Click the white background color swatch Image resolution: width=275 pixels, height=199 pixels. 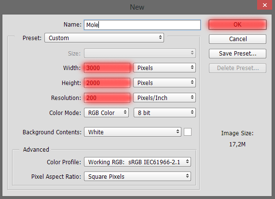point(188,132)
